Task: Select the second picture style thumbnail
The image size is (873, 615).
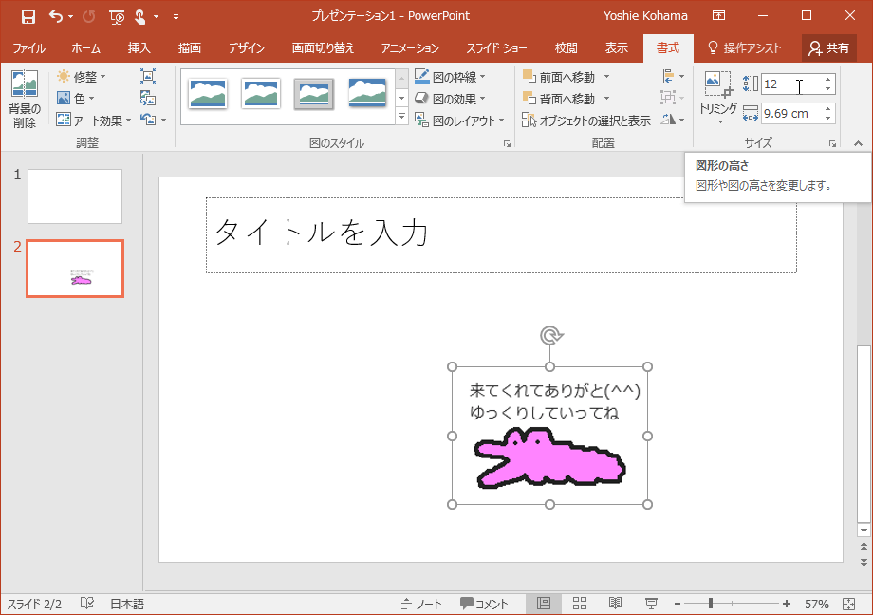Action: (x=261, y=93)
